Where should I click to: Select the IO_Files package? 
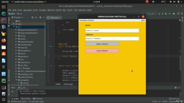(x=24, y=65)
